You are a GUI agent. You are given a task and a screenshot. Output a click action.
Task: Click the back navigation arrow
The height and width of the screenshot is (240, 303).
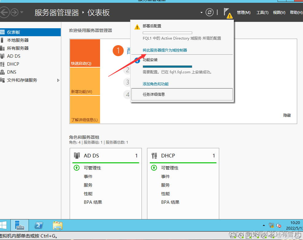tap(4, 12)
